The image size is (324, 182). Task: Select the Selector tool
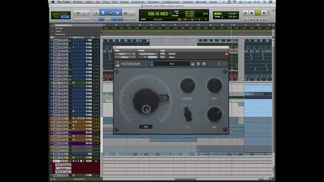click(110, 13)
